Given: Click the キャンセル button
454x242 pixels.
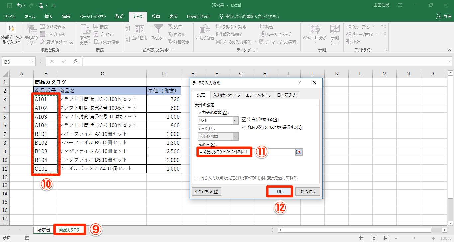Looking at the screenshot, I should click(307, 191).
